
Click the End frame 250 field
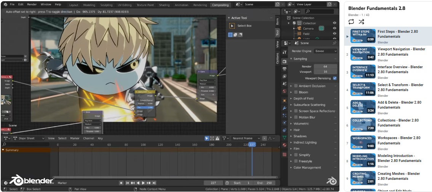(265, 183)
